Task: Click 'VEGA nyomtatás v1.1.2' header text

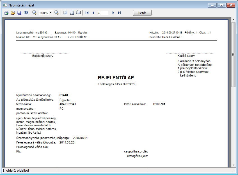Action: 47,37
